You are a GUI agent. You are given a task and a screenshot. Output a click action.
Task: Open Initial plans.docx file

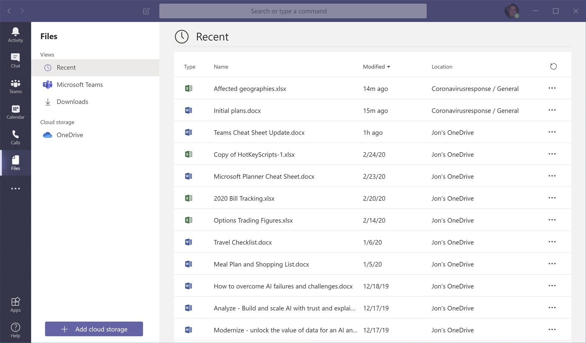point(237,110)
